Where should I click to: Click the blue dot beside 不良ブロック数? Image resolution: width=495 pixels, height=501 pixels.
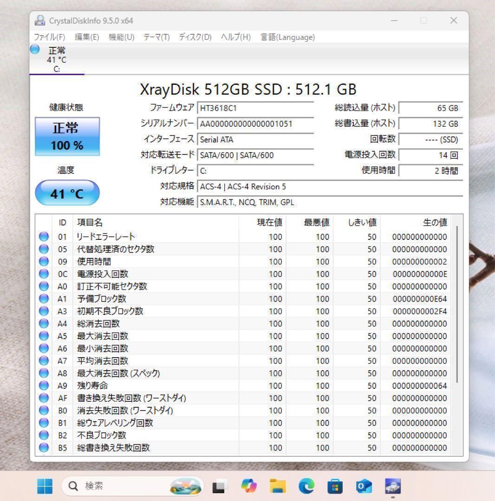click(x=44, y=435)
